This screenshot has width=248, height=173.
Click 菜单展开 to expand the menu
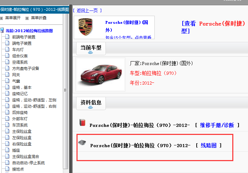pos(13,18)
